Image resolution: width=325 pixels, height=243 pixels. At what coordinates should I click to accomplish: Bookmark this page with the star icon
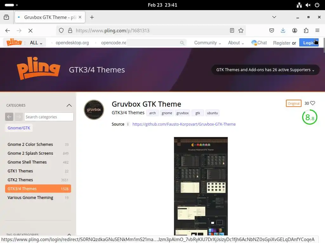point(241,31)
